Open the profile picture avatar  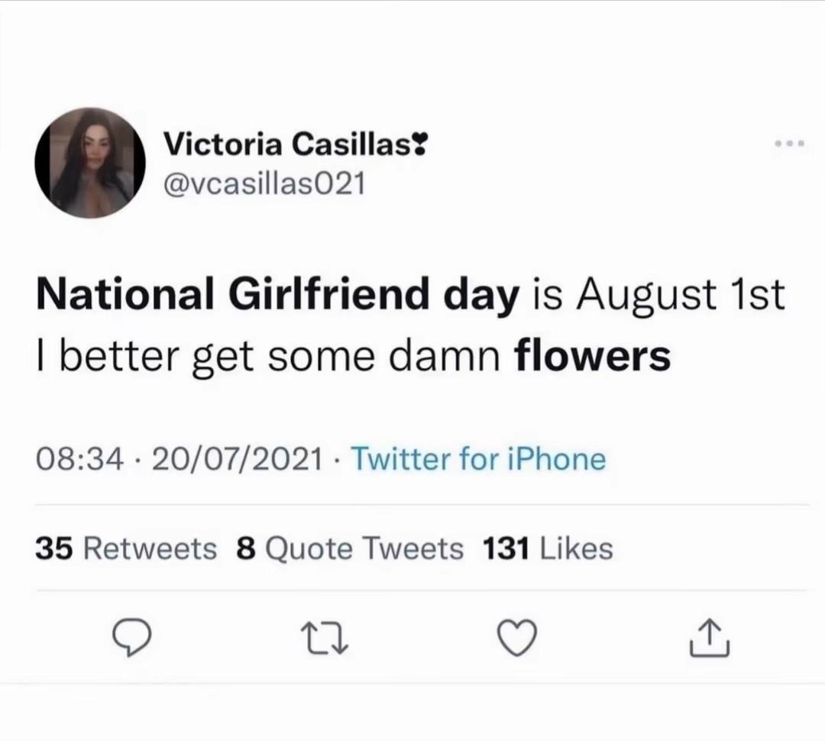click(90, 163)
